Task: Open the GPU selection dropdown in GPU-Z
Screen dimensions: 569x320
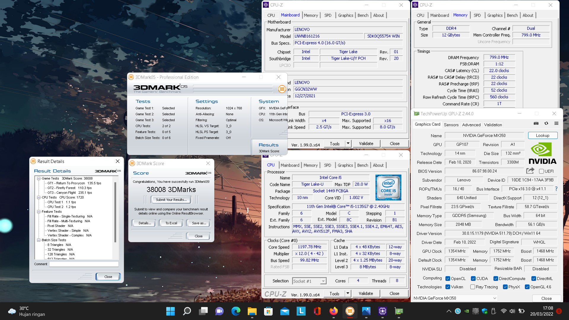Action: [455, 298]
